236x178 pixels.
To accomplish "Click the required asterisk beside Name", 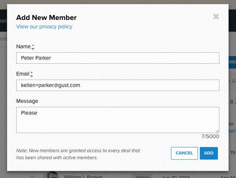I will pyautogui.click(x=33, y=46).
